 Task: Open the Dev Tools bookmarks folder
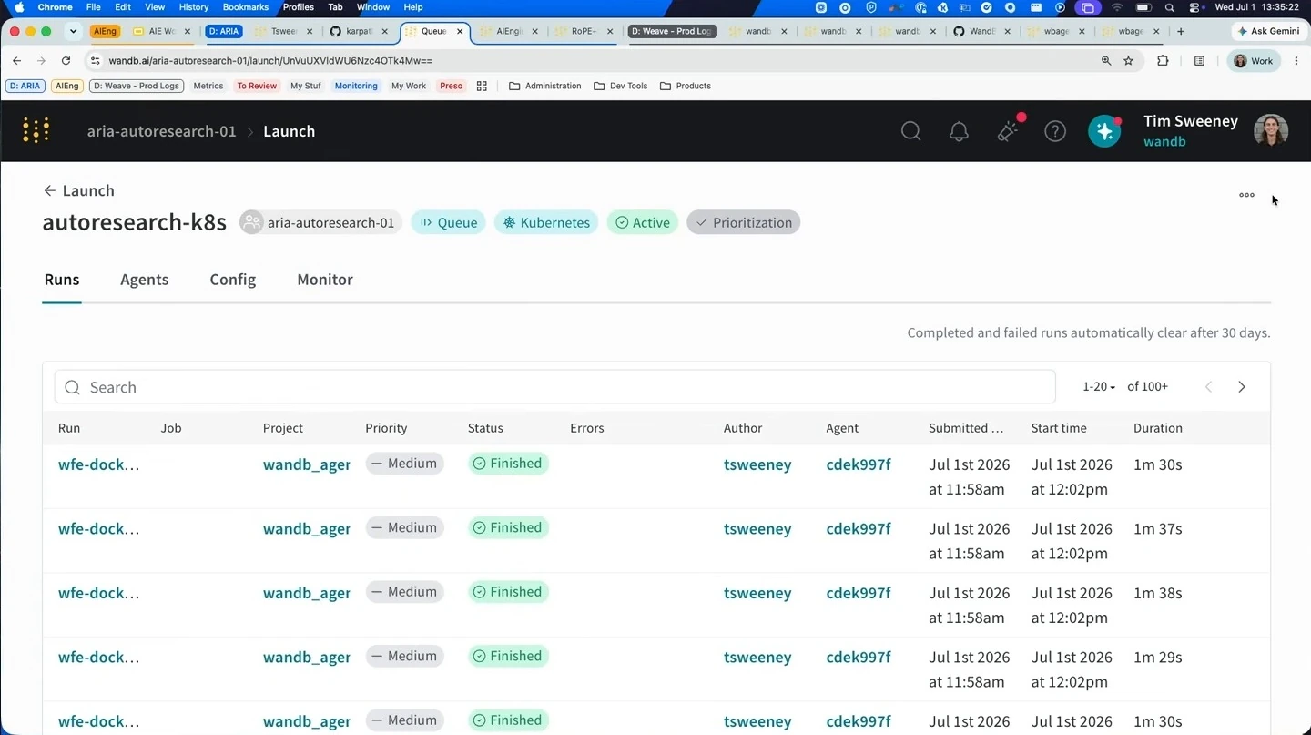(620, 86)
